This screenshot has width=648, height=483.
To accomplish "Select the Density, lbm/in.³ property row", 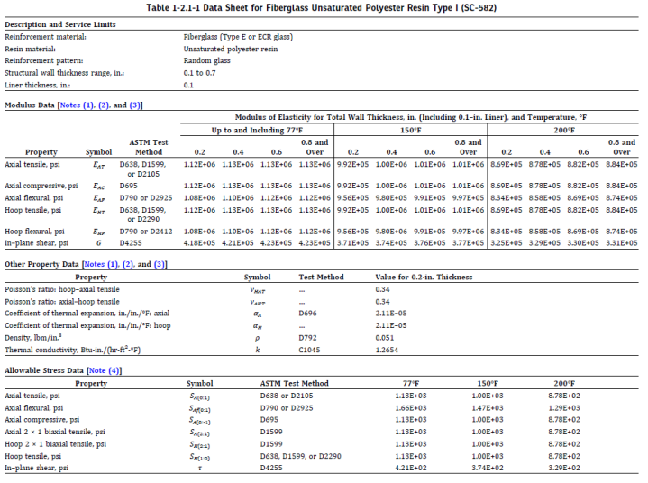I will click(34, 336).
